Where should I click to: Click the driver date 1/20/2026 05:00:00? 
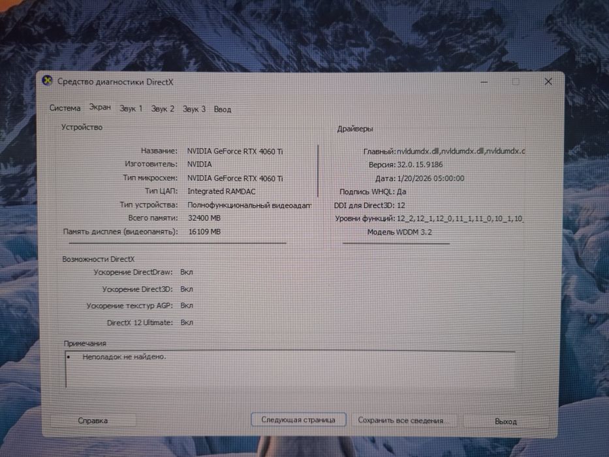pyautogui.click(x=431, y=178)
